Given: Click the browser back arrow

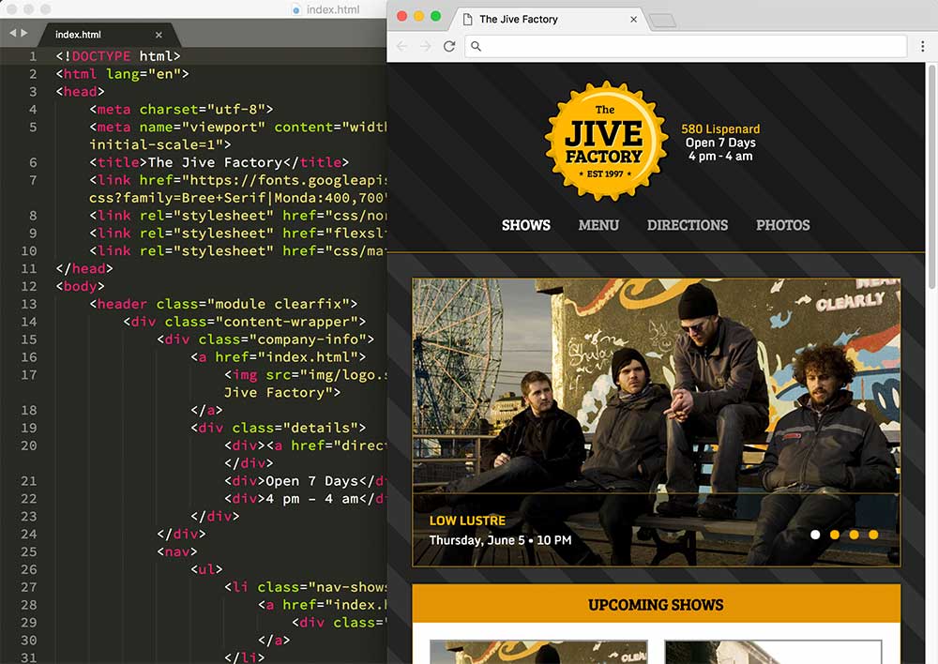Looking at the screenshot, I should (401, 46).
